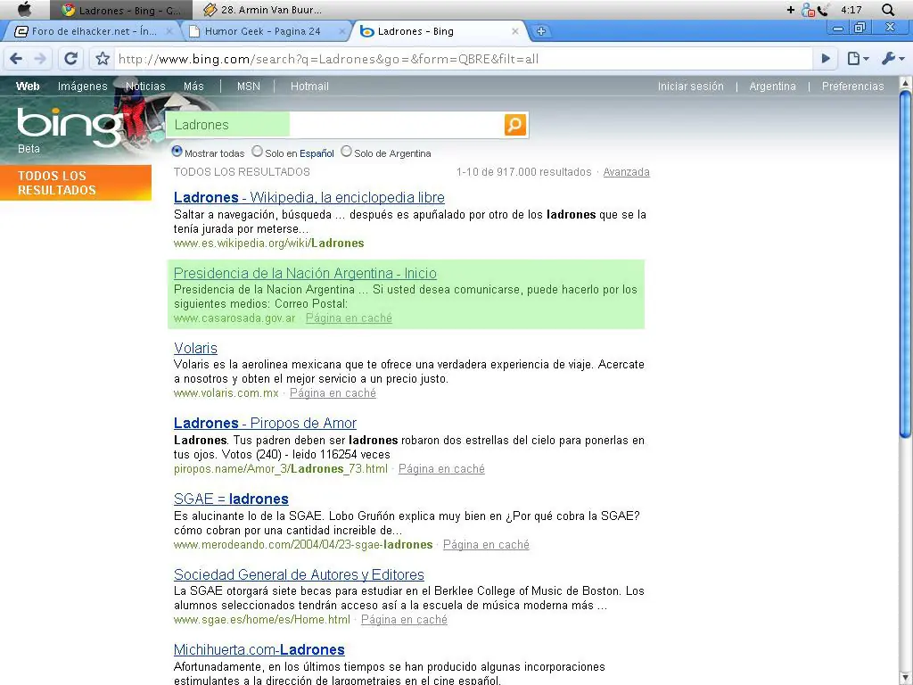
Task: Open the Spotlight magnifier in menu bar
Action: [x=887, y=9]
